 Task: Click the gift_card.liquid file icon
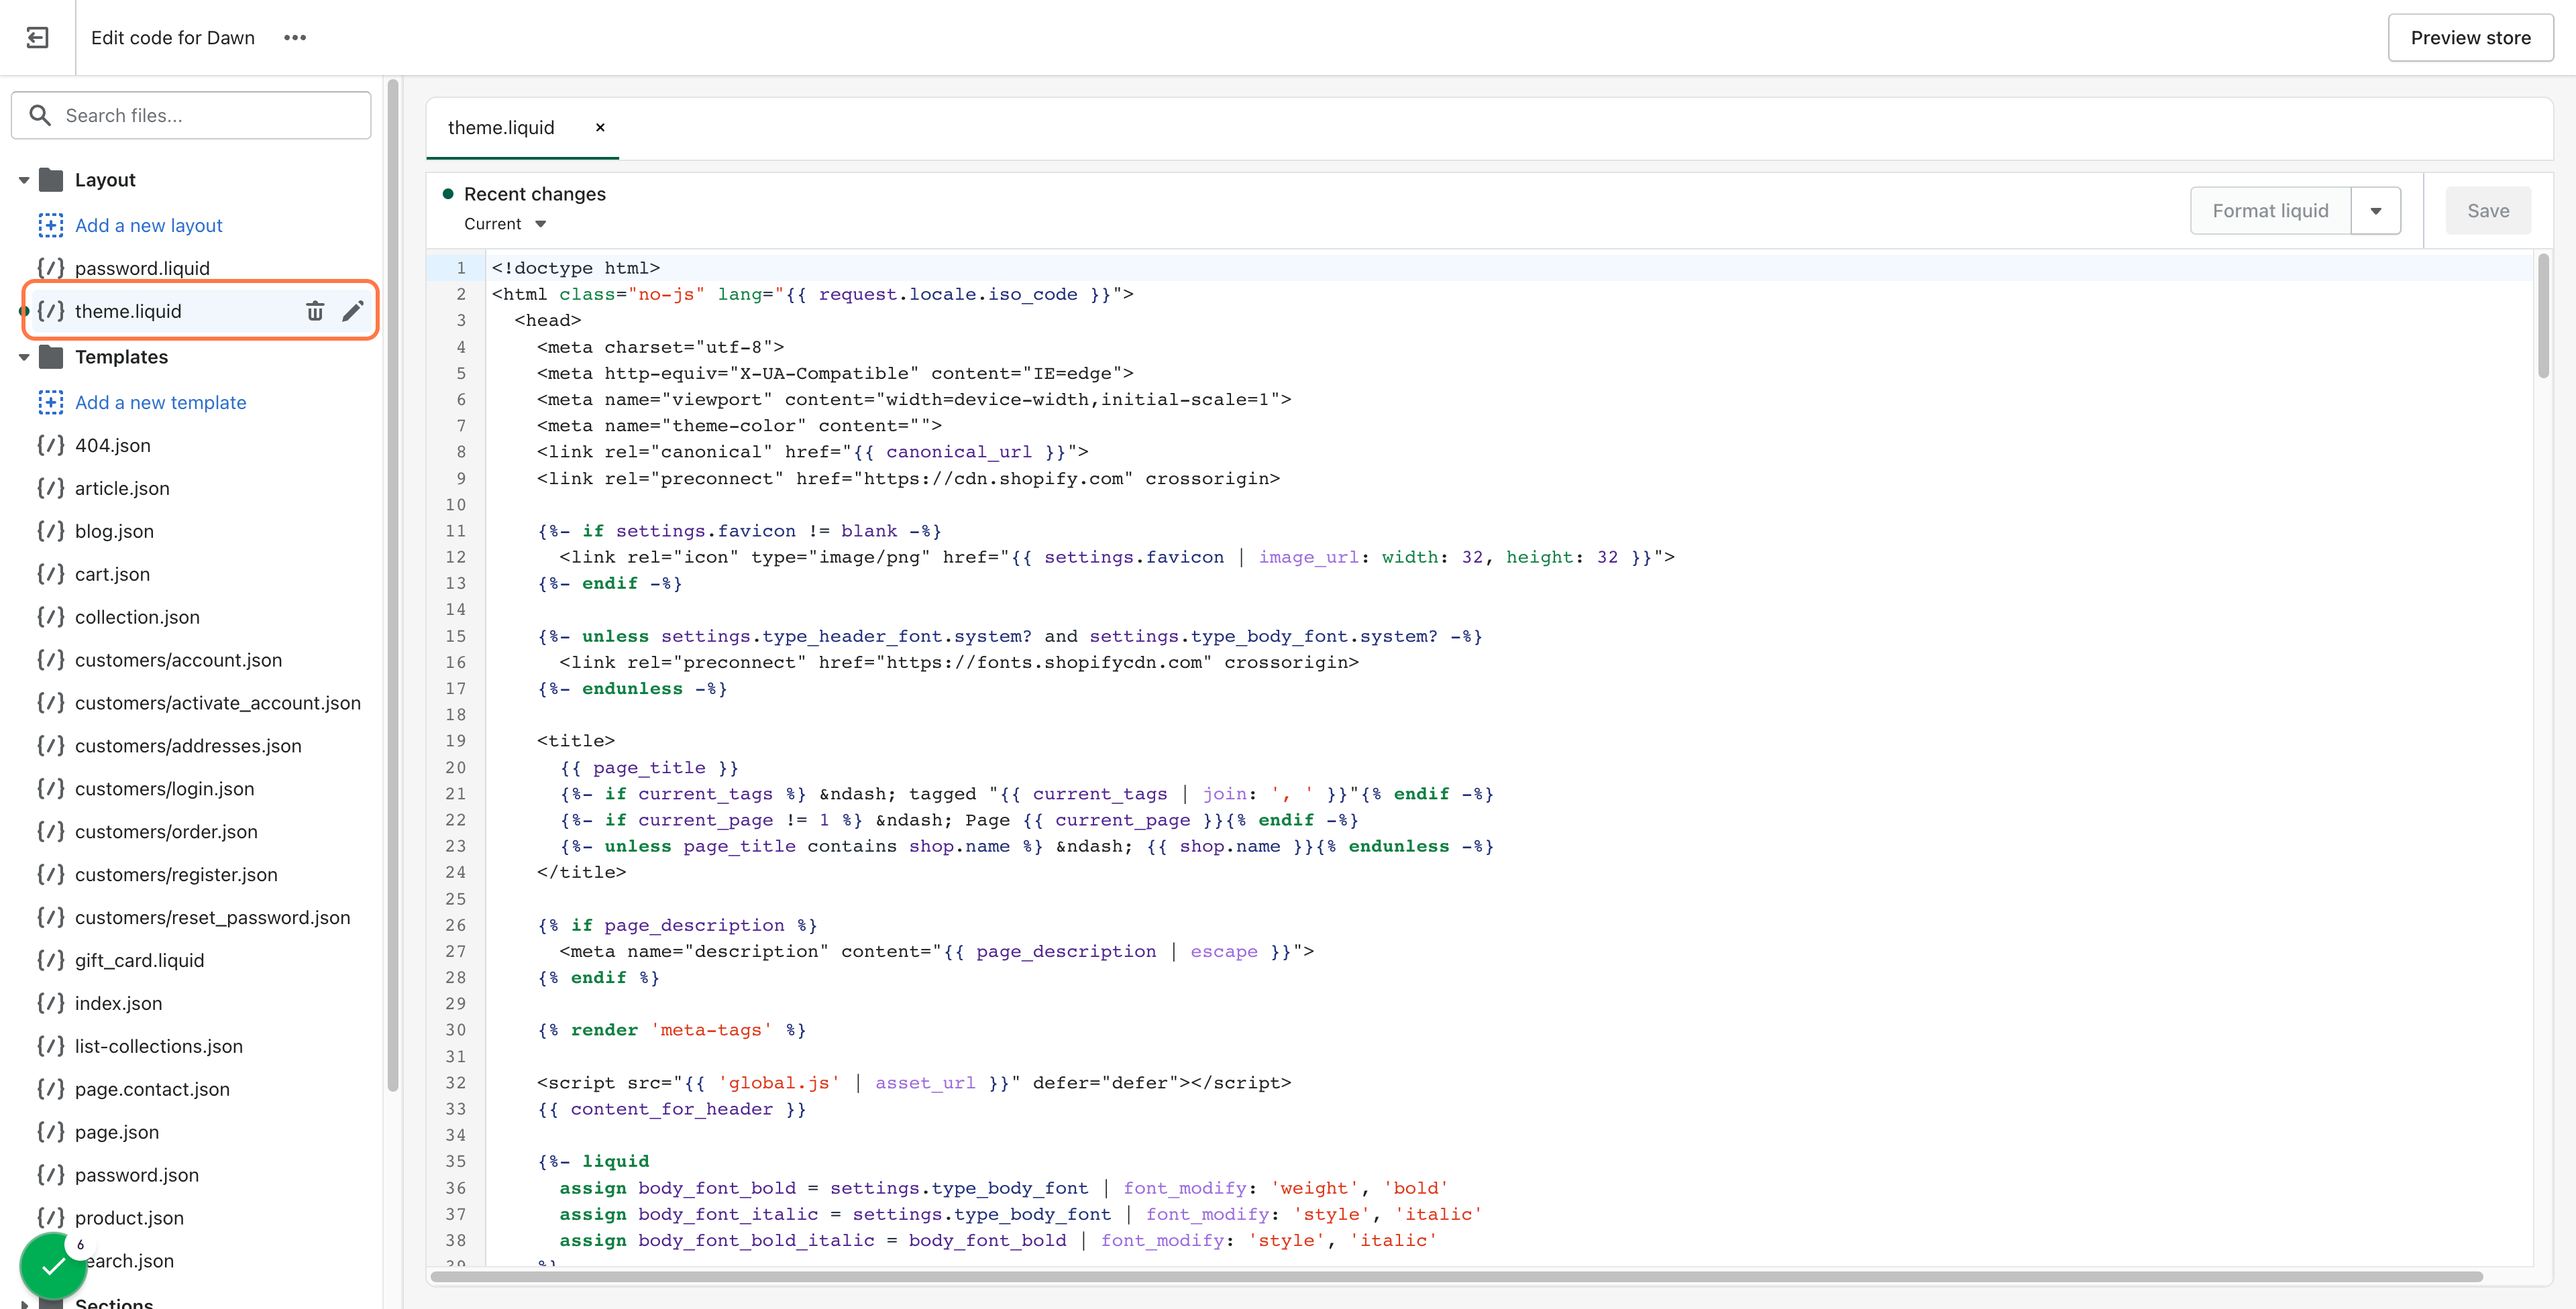tap(51, 960)
